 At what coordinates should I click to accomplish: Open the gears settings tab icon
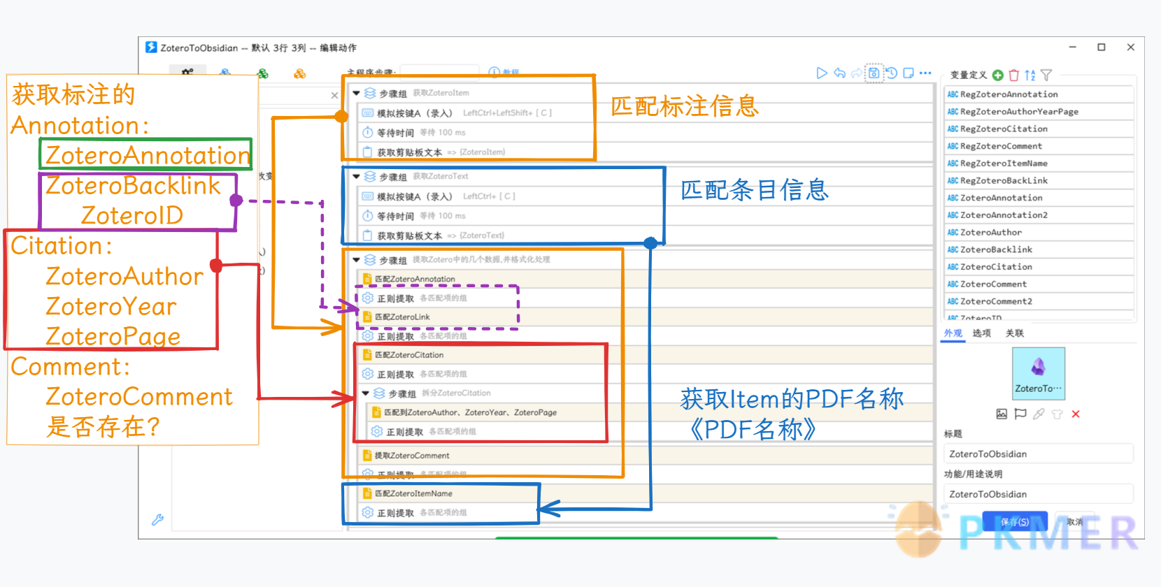coord(187,72)
